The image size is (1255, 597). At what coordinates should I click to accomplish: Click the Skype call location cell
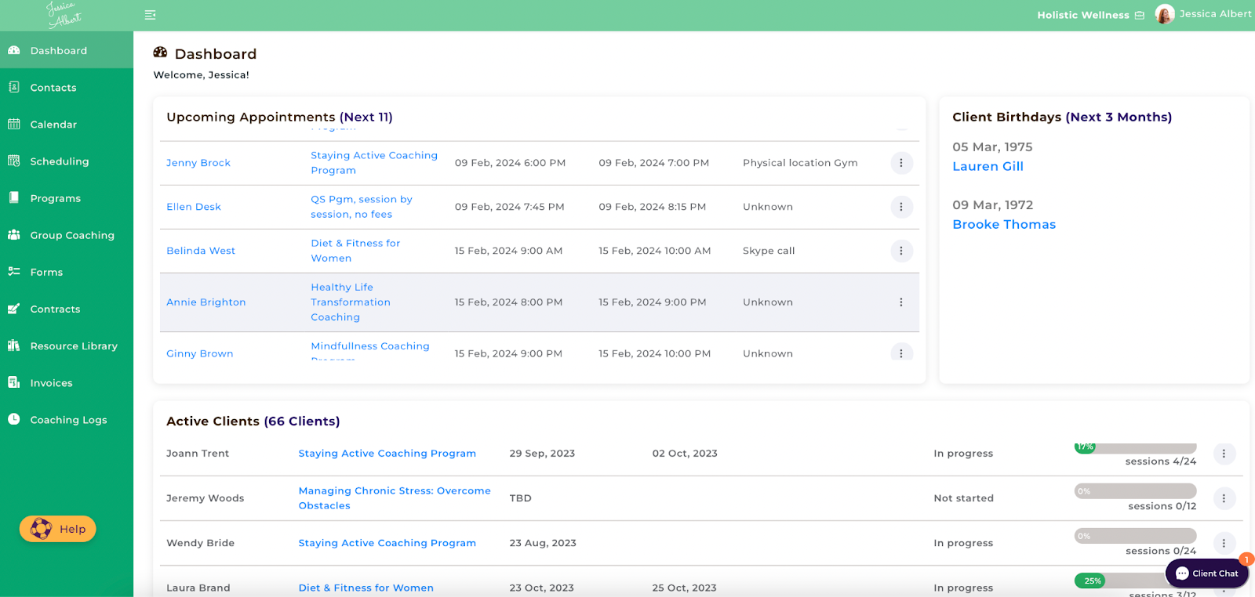[x=769, y=251]
